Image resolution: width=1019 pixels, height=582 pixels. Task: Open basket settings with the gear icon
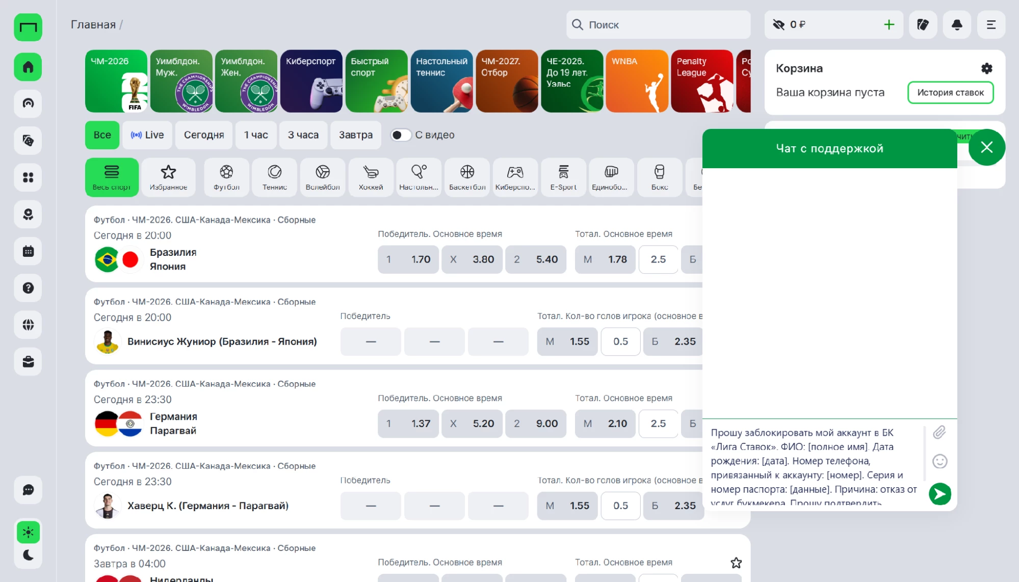coord(986,68)
